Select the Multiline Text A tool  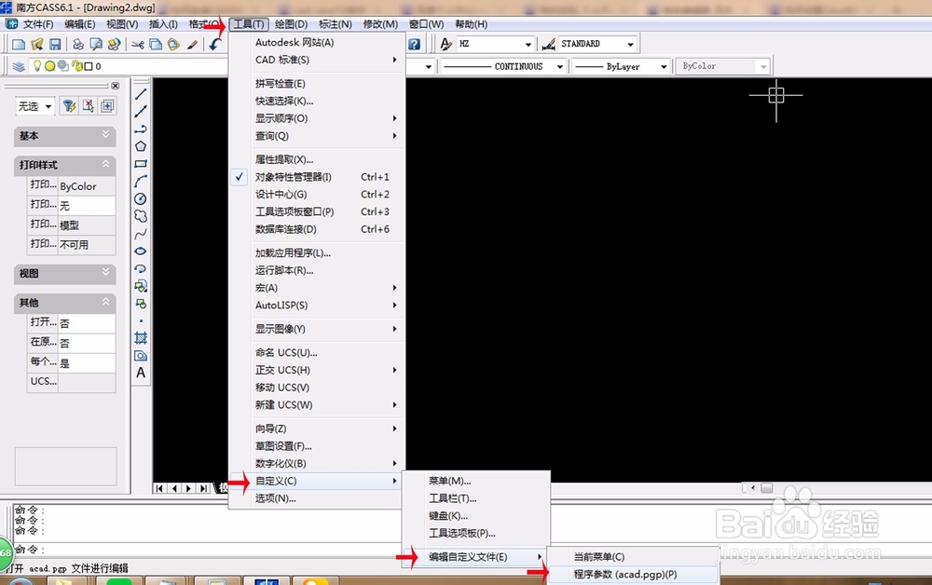click(x=141, y=373)
